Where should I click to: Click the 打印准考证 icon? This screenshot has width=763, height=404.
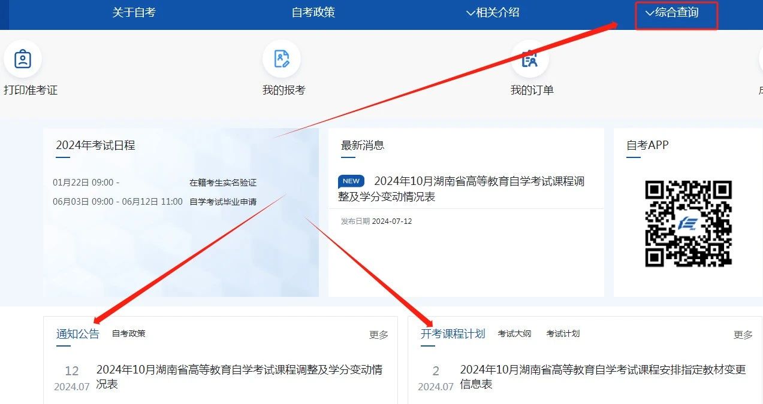[x=22, y=59]
